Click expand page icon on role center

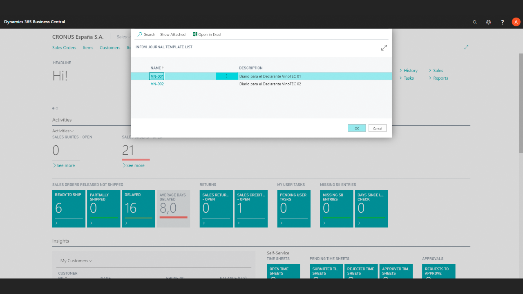[466, 47]
